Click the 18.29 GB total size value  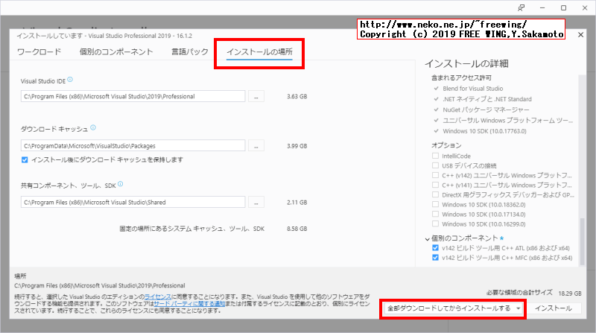coord(570,294)
